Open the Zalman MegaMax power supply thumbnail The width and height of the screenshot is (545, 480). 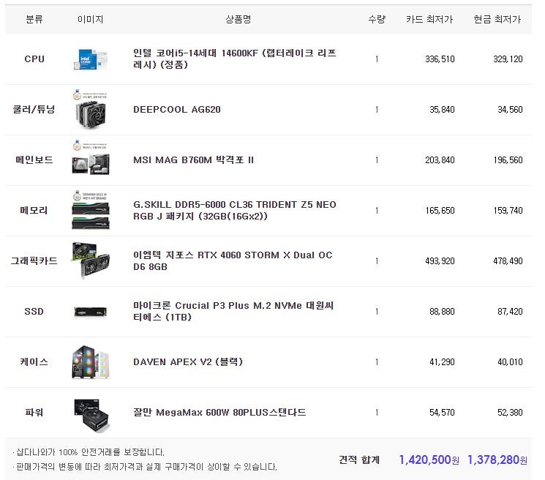coord(91,416)
